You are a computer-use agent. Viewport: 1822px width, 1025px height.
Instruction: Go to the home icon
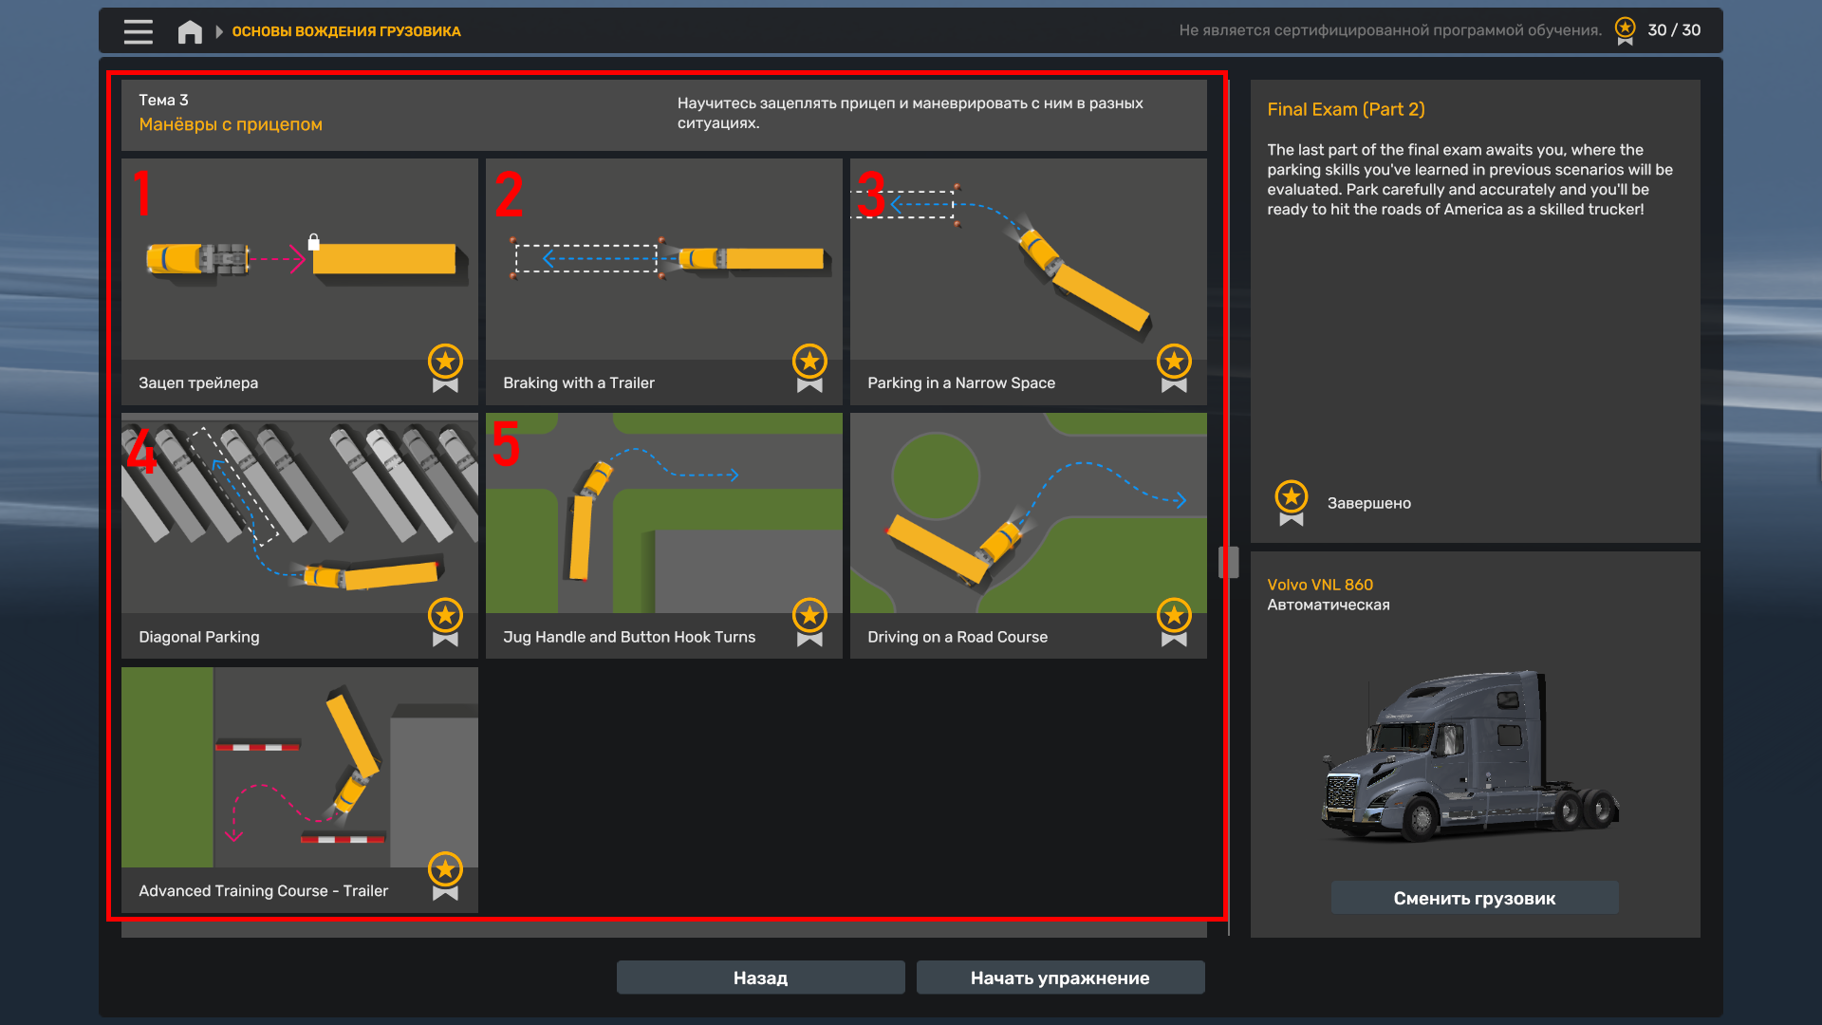(x=190, y=31)
